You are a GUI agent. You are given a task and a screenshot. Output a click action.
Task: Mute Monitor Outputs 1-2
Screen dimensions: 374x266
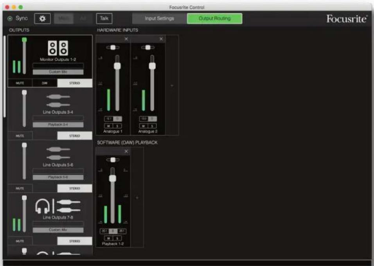click(20, 83)
